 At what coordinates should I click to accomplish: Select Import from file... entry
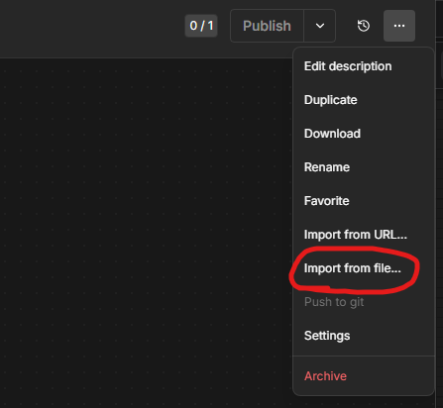pyautogui.click(x=364, y=268)
